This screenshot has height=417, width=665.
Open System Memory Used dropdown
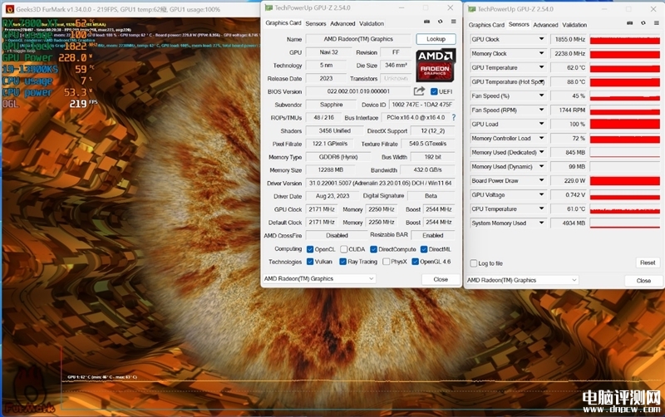pyautogui.click(x=542, y=223)
